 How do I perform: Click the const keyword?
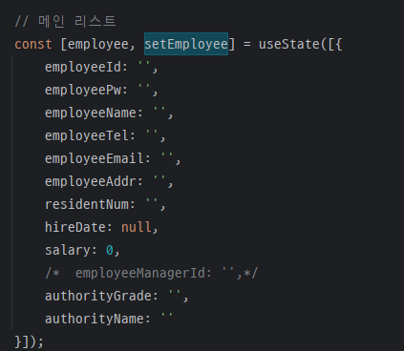click(x=33, y=44)
